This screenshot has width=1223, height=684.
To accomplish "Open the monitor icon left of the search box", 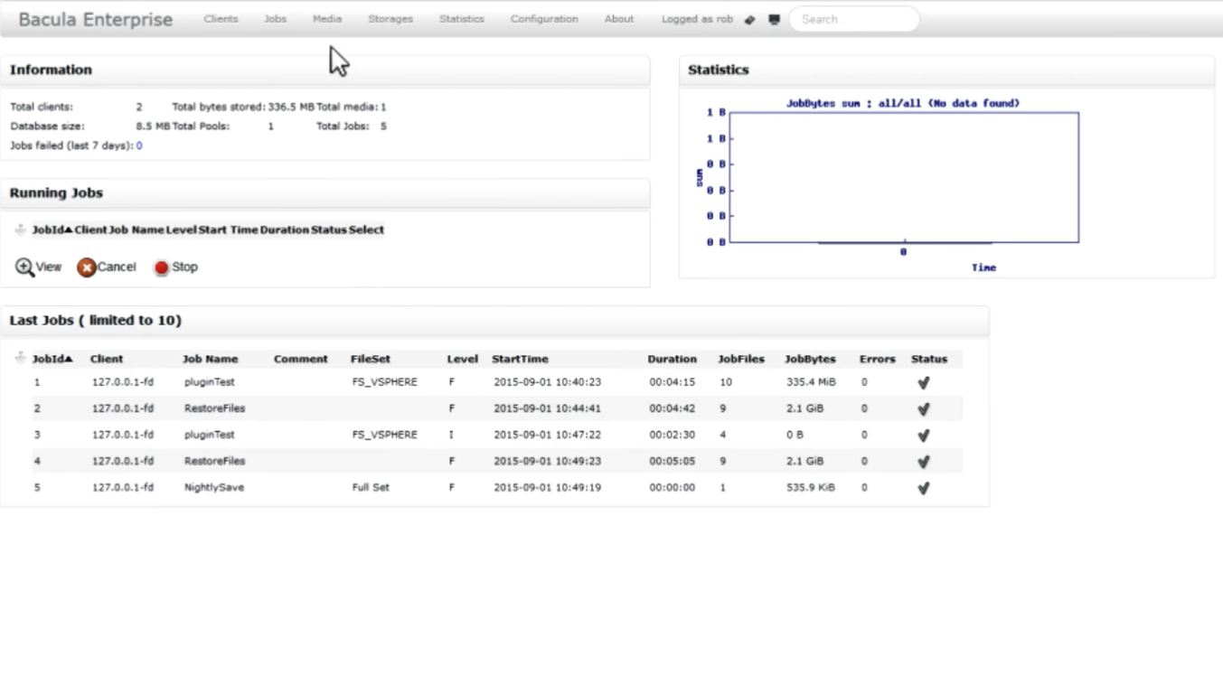I will tap(774, 20).
